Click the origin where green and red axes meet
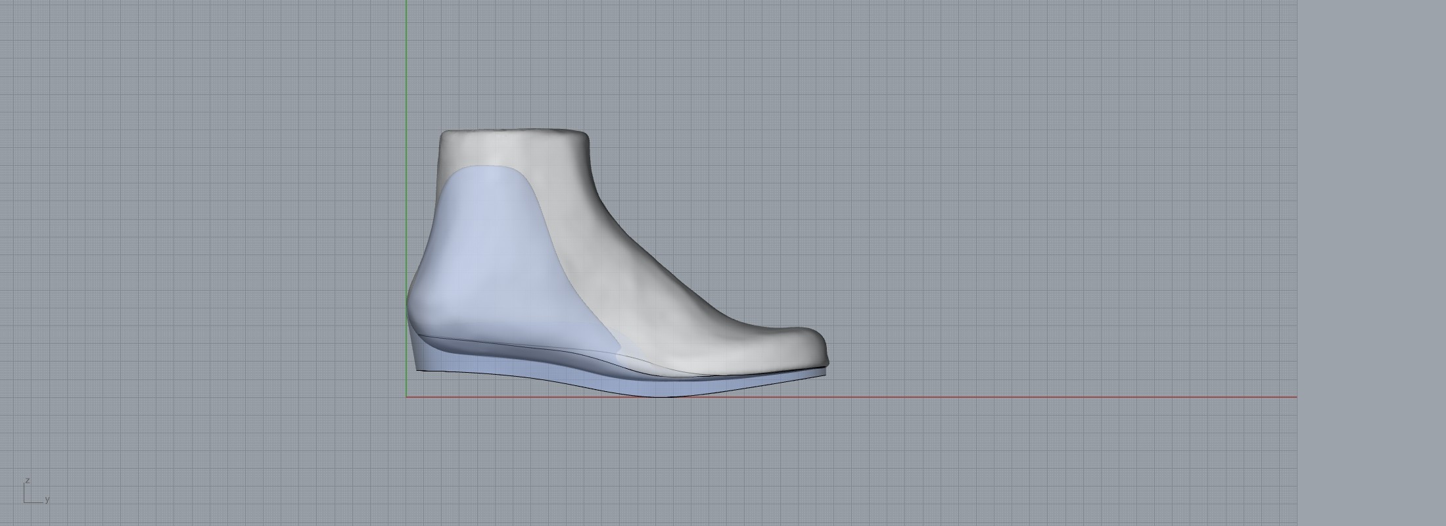 (406, 397)
